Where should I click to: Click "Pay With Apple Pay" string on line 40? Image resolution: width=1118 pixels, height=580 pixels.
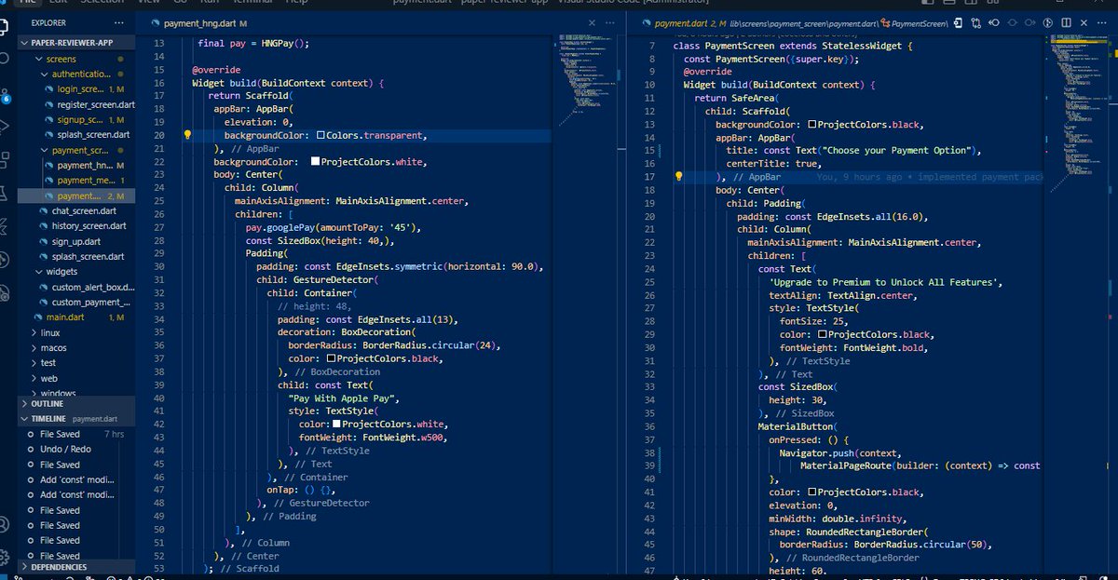tap(344, 398)
